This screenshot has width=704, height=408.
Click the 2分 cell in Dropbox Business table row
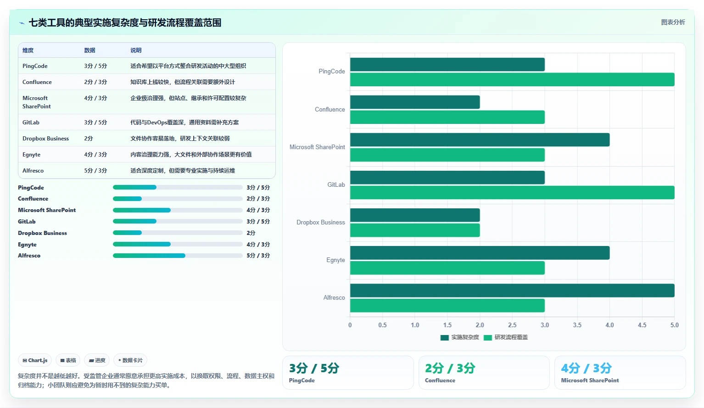pos(89,139)
